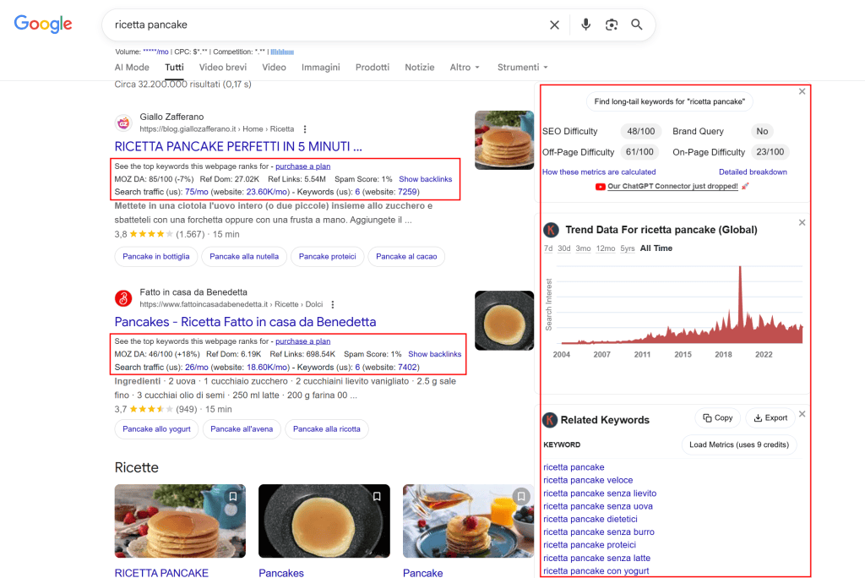Save the RICETTA PANCAKE recipe bookmark icon
865x578 pixels.
[233, 496]
